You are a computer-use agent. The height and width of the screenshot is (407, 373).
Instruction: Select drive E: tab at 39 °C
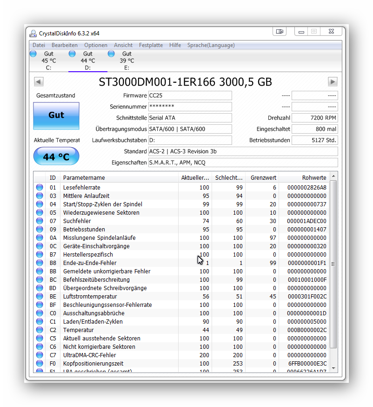[x=127, y=61]
